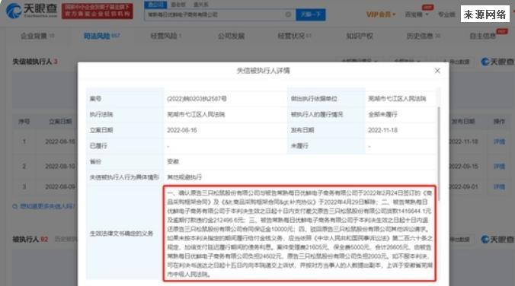Click the Tianyancha logo in the header
515x286 pixels.
32,11
